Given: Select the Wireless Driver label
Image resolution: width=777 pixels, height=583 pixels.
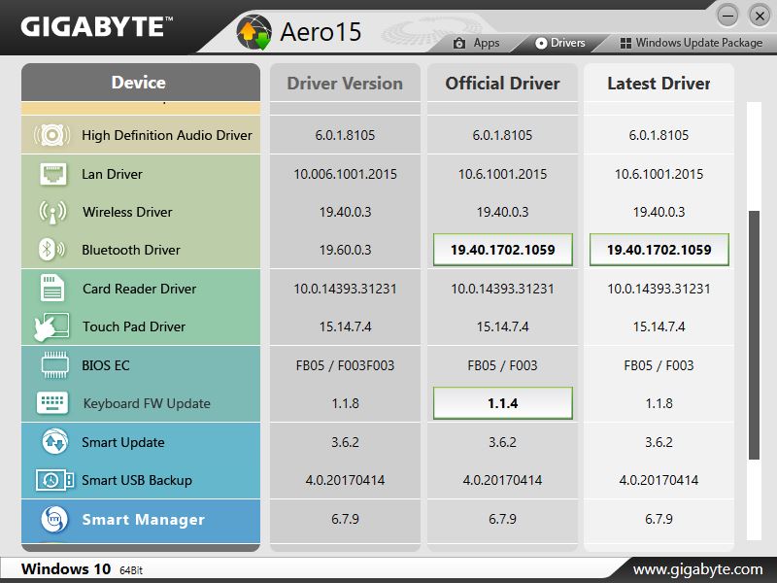Looking at the screenshot, I should point(127,212).
